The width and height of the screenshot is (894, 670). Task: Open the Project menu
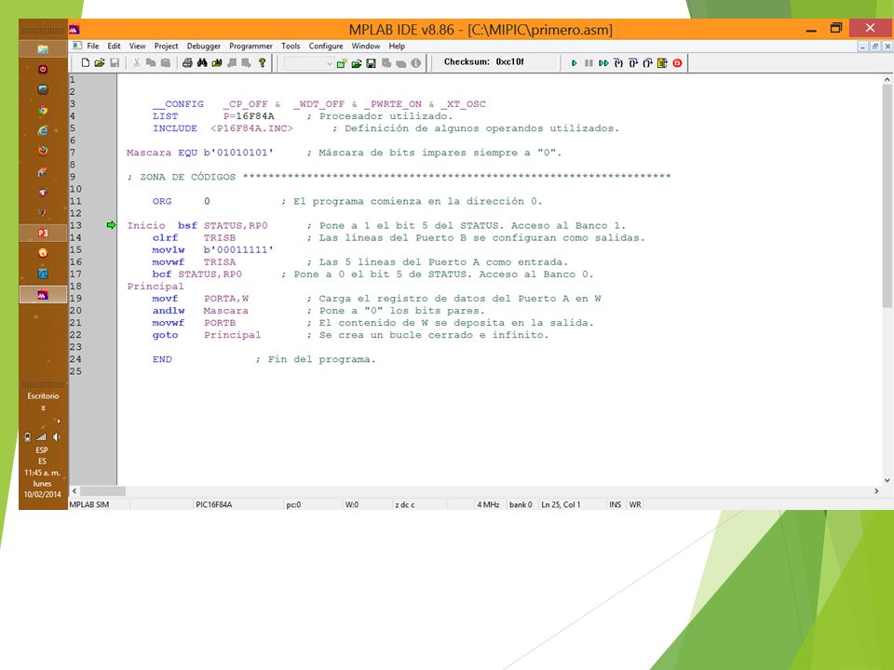click(166, 47)
